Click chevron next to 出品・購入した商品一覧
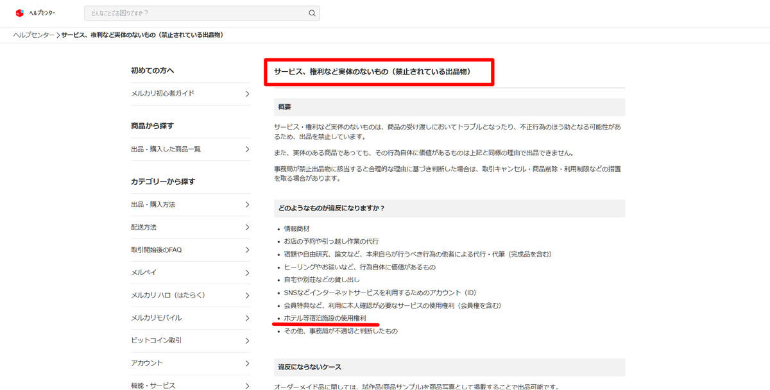 click(247, 149)
